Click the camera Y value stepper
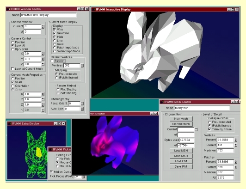 tap(43, 59)
